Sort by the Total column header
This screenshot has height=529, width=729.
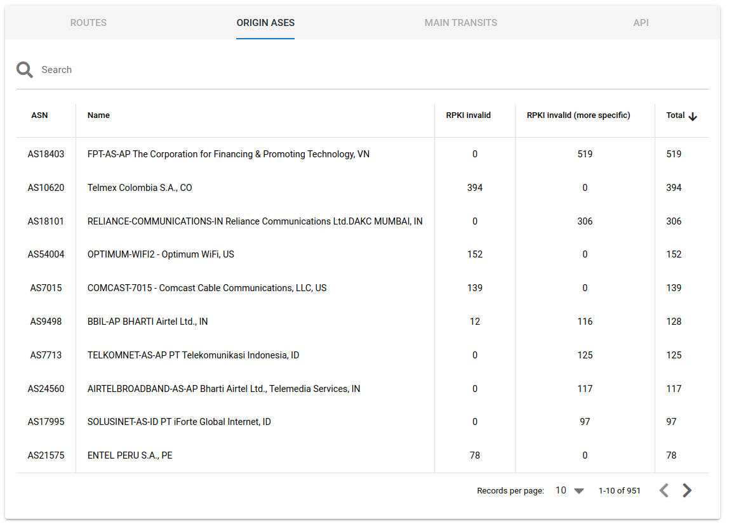[675, 115]
